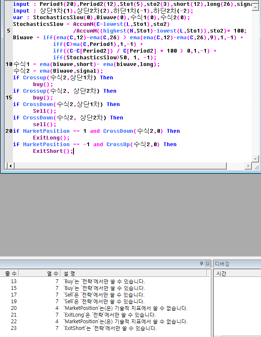261x337 pixels.
Task: Click line number 10 in gutter
Action: click(x=9, y=64)
